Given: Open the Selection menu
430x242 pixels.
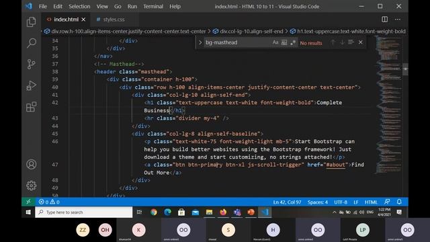Looking at the screenshot, I should (79, 6).
